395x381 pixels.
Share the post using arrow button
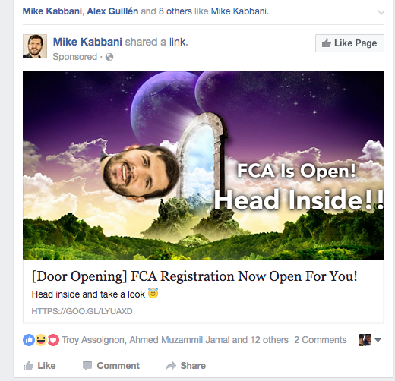185,366
